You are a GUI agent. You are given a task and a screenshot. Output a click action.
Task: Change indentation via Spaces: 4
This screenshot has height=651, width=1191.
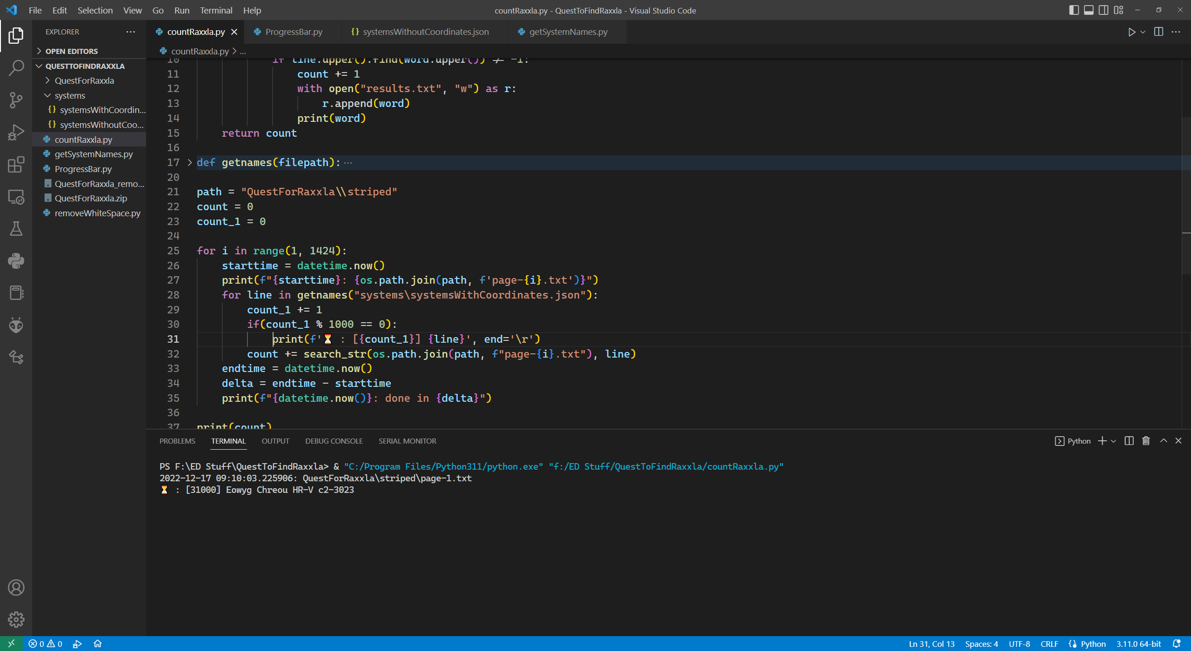(x=982, y=644)
